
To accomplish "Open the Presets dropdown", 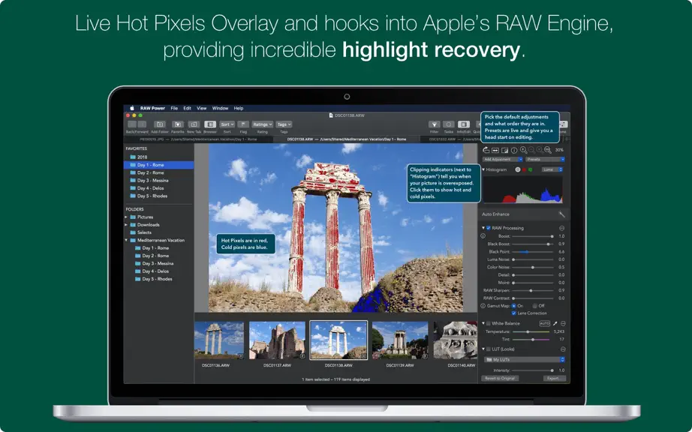I will (545, 160).
